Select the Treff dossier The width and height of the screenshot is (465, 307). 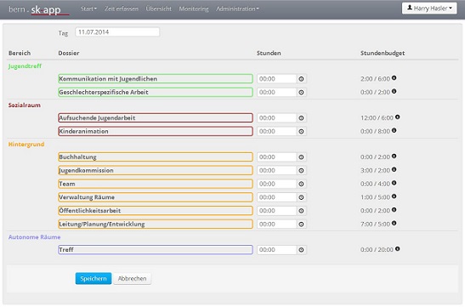156,250
